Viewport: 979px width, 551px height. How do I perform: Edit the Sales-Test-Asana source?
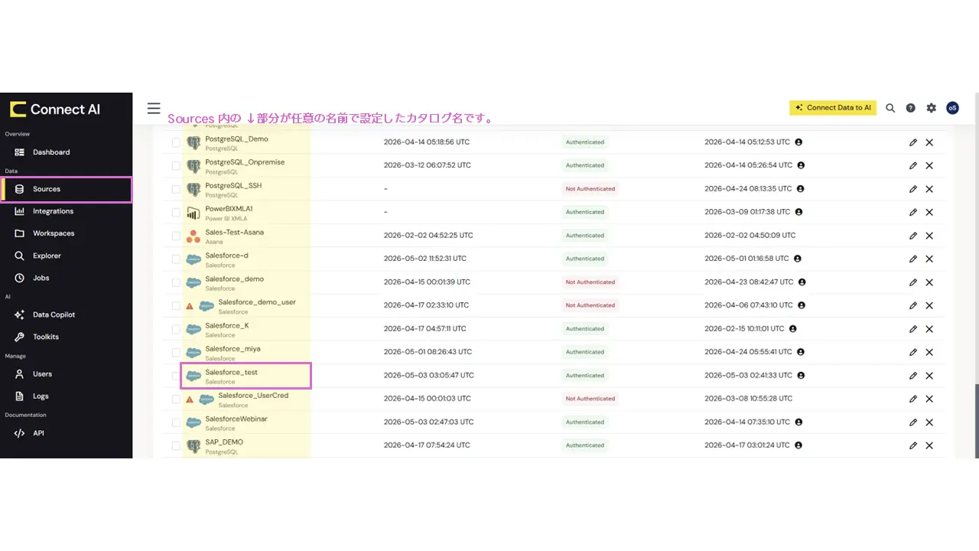pos(913,236)
